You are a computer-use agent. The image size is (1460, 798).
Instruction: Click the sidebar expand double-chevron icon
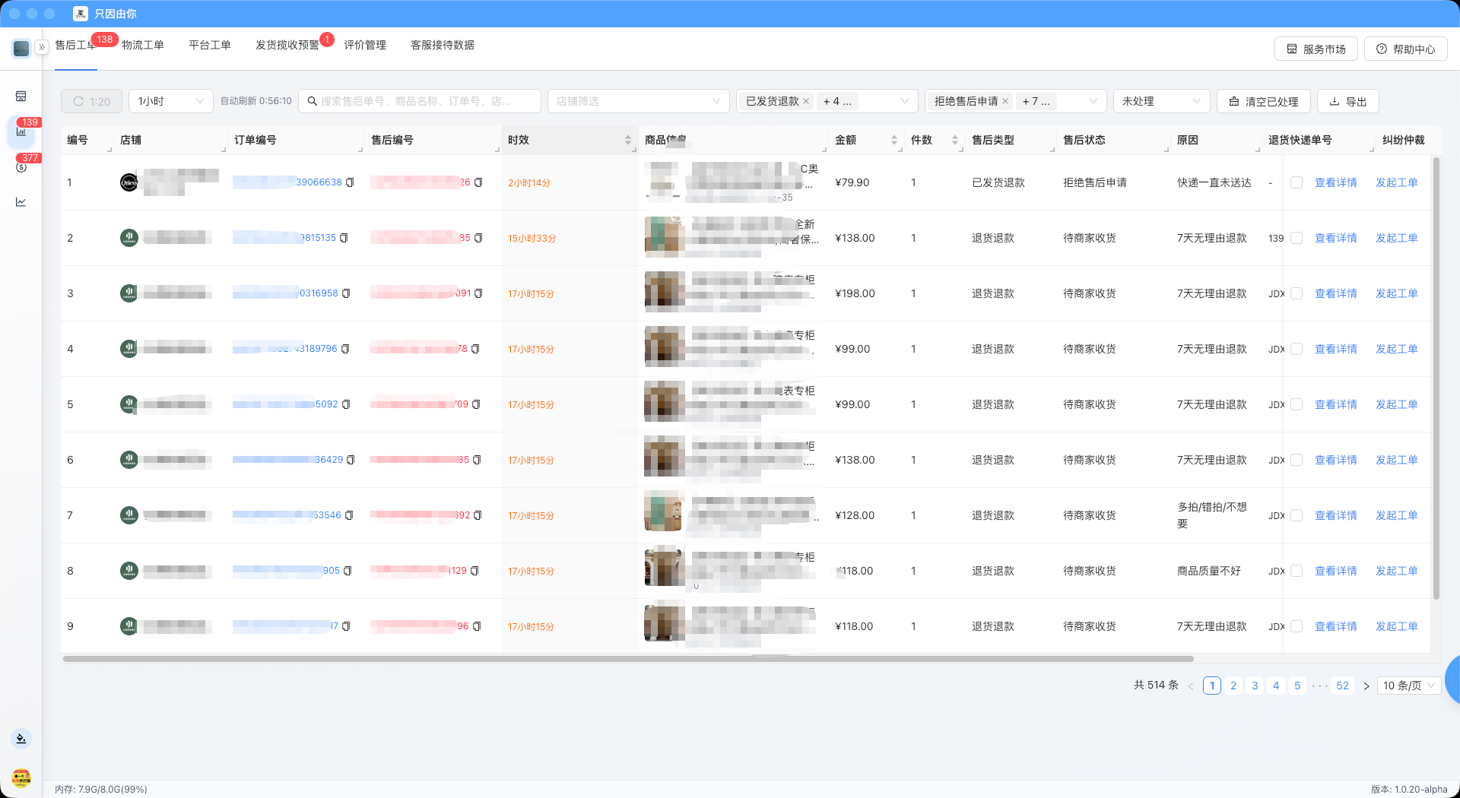point(42,47)
